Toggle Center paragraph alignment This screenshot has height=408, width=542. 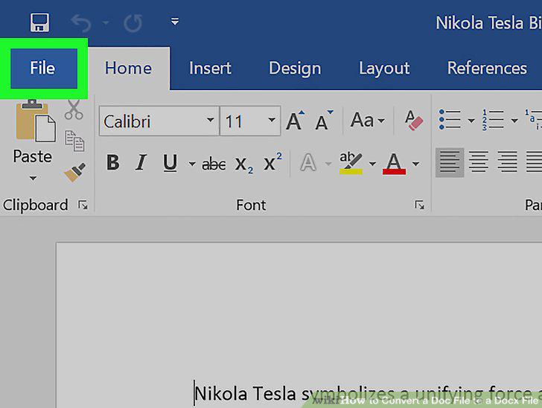(x=479, y=162)
